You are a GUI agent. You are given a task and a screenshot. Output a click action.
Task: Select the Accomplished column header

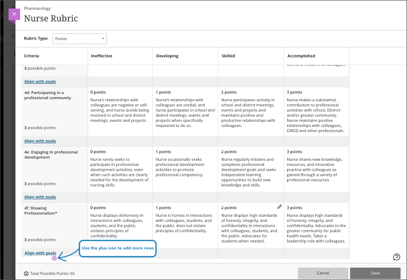[x=301, y=56]
